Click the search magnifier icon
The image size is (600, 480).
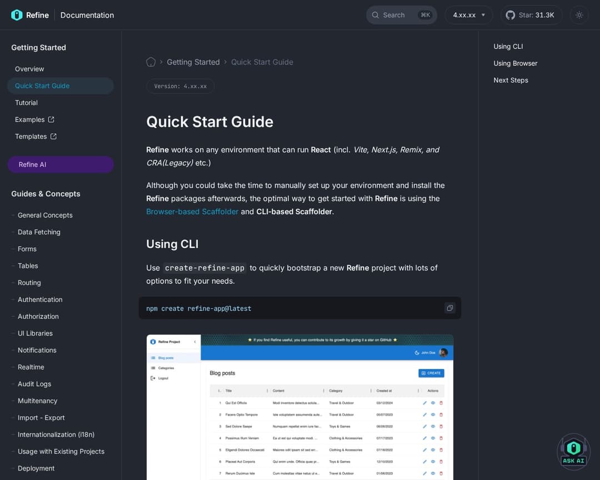376,15
